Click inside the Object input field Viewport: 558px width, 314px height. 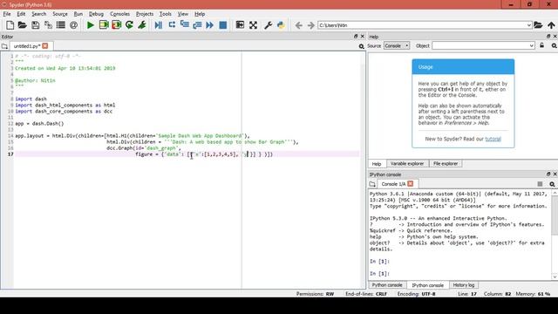(x=480, y=46)
